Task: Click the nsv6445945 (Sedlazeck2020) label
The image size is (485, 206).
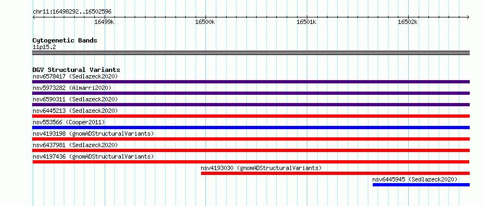Action: (415, 179)
